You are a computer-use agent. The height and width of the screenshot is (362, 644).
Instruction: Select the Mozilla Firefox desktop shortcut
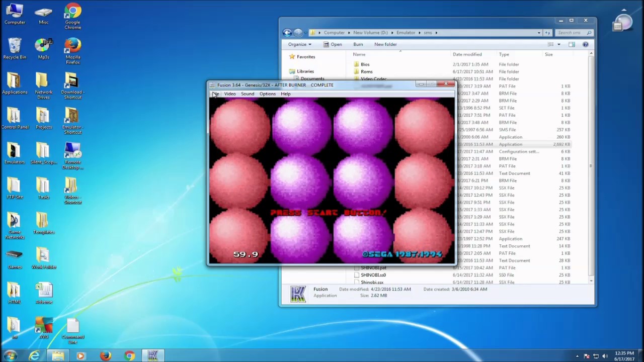click(72, 51)
